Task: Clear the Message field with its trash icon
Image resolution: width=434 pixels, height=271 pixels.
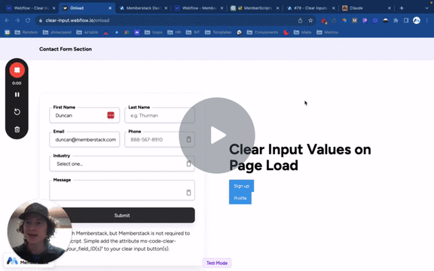Action: pyautogui.click(x=188, y=193)
